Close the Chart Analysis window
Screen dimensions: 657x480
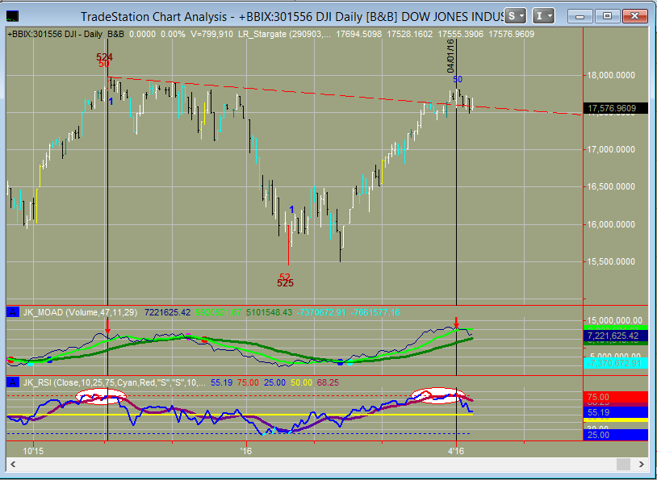coord(634,16)
